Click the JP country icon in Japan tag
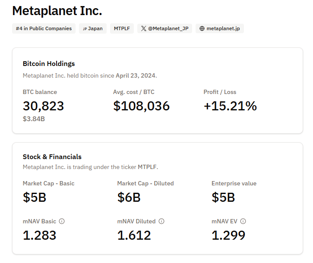 (x=85, y=29)
